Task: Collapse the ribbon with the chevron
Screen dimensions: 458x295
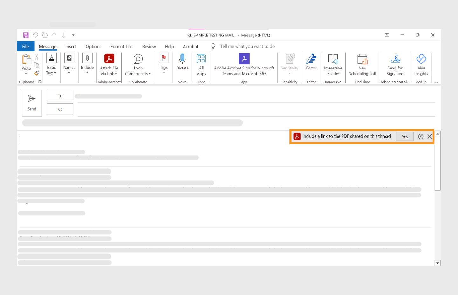Action: pyautogui.click(x=436, y=82)
